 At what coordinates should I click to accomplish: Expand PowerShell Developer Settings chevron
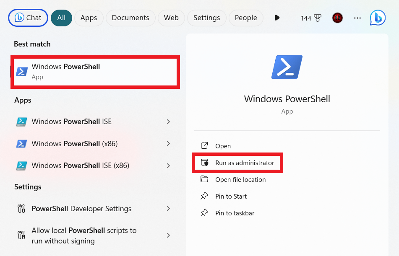[168, 209]
